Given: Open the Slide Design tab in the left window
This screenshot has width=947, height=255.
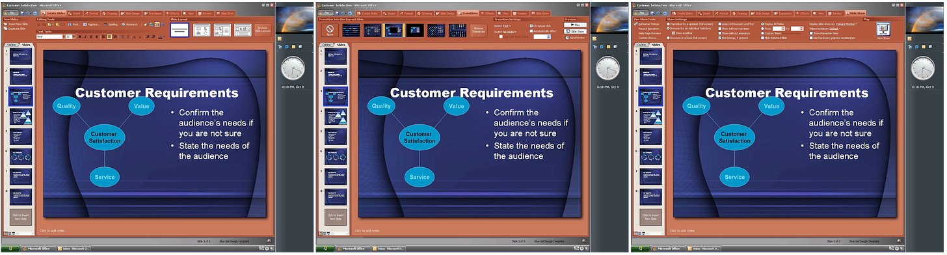Looking at the screenshot, I should point(131,14).
